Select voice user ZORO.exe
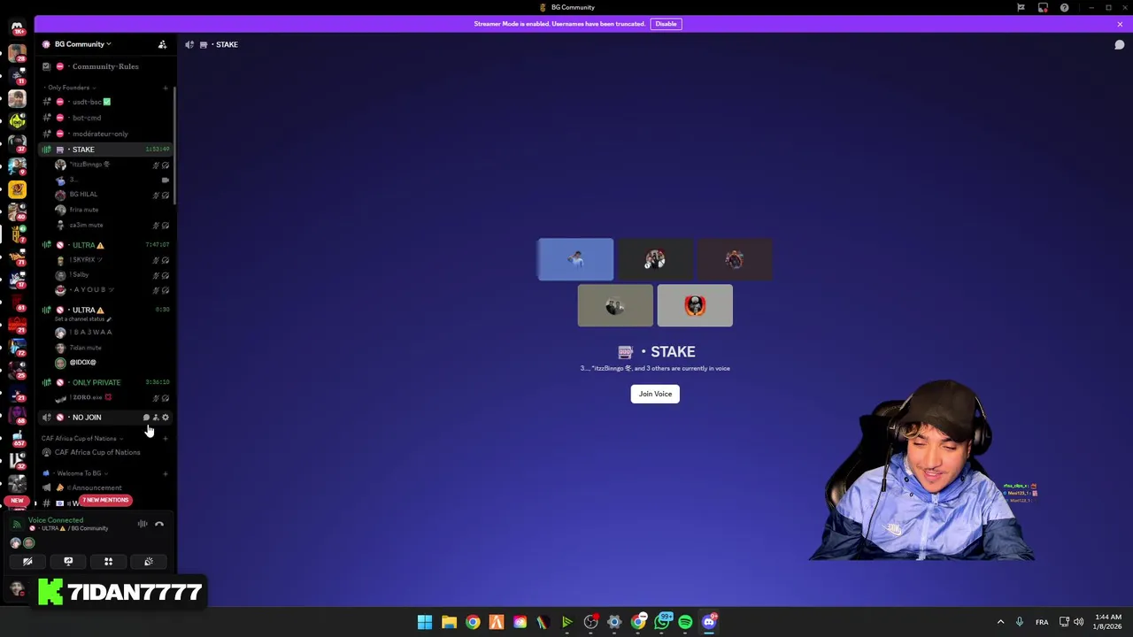 (x=91, y=398)
